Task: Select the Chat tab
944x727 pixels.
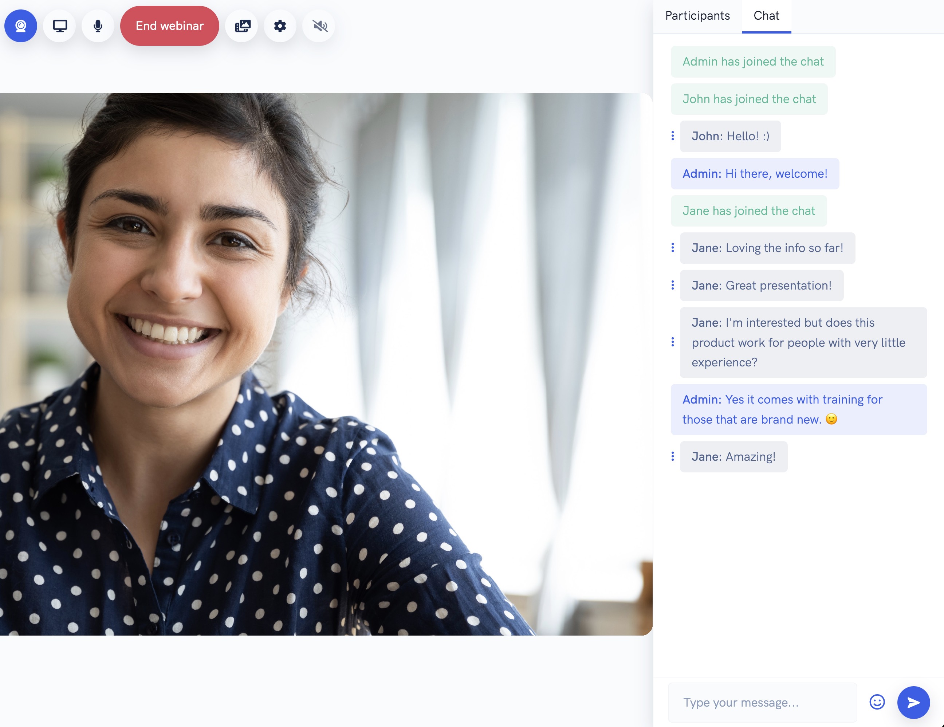Action: 766,16
